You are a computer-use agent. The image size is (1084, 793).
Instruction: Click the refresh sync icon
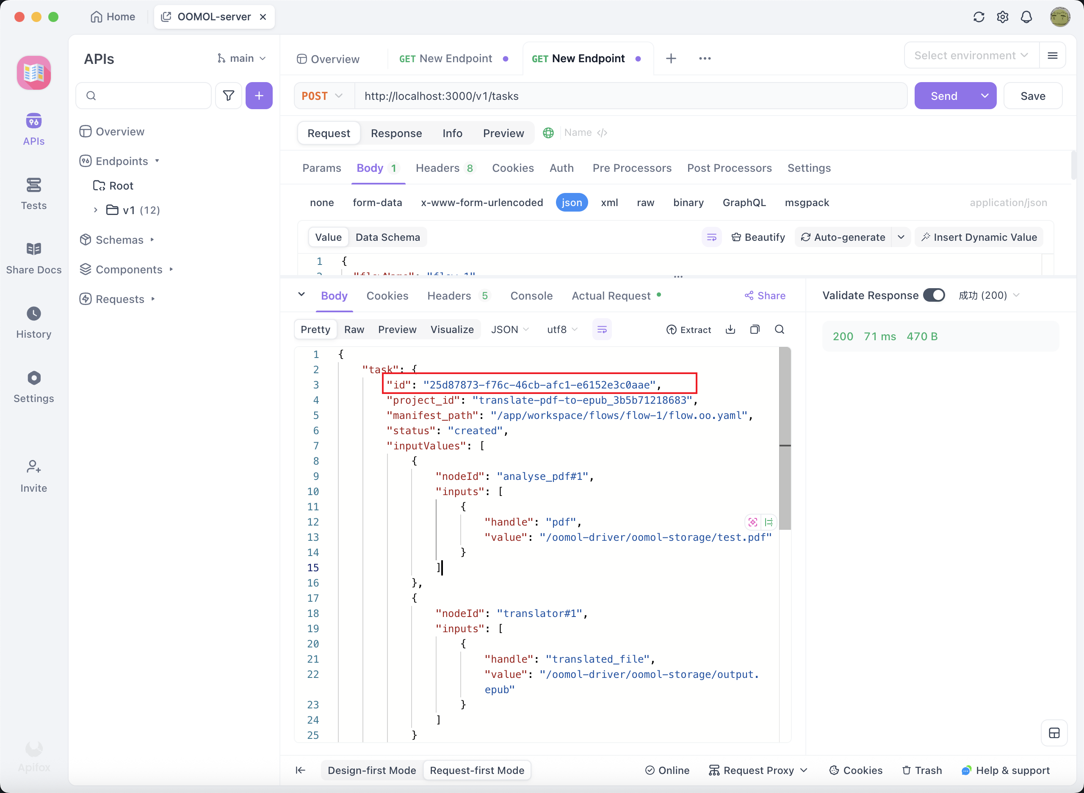978,17
